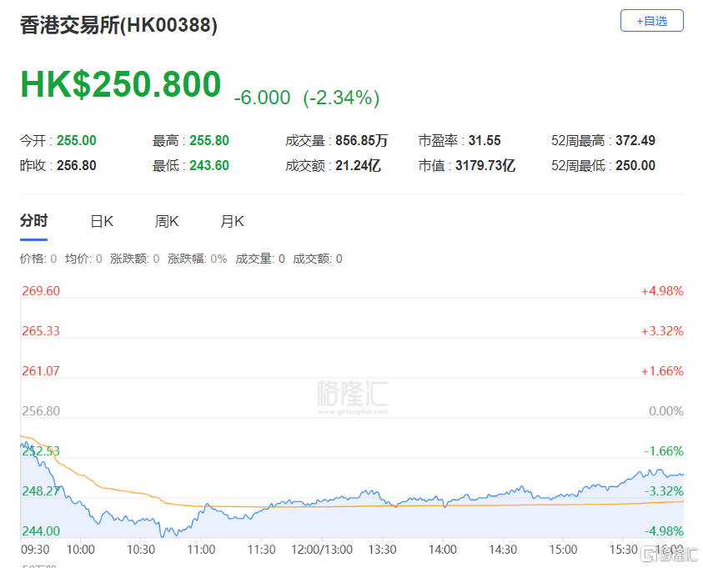
Task: Add stock to watchlist with +自选 button
Action: [x=651, y=21]
